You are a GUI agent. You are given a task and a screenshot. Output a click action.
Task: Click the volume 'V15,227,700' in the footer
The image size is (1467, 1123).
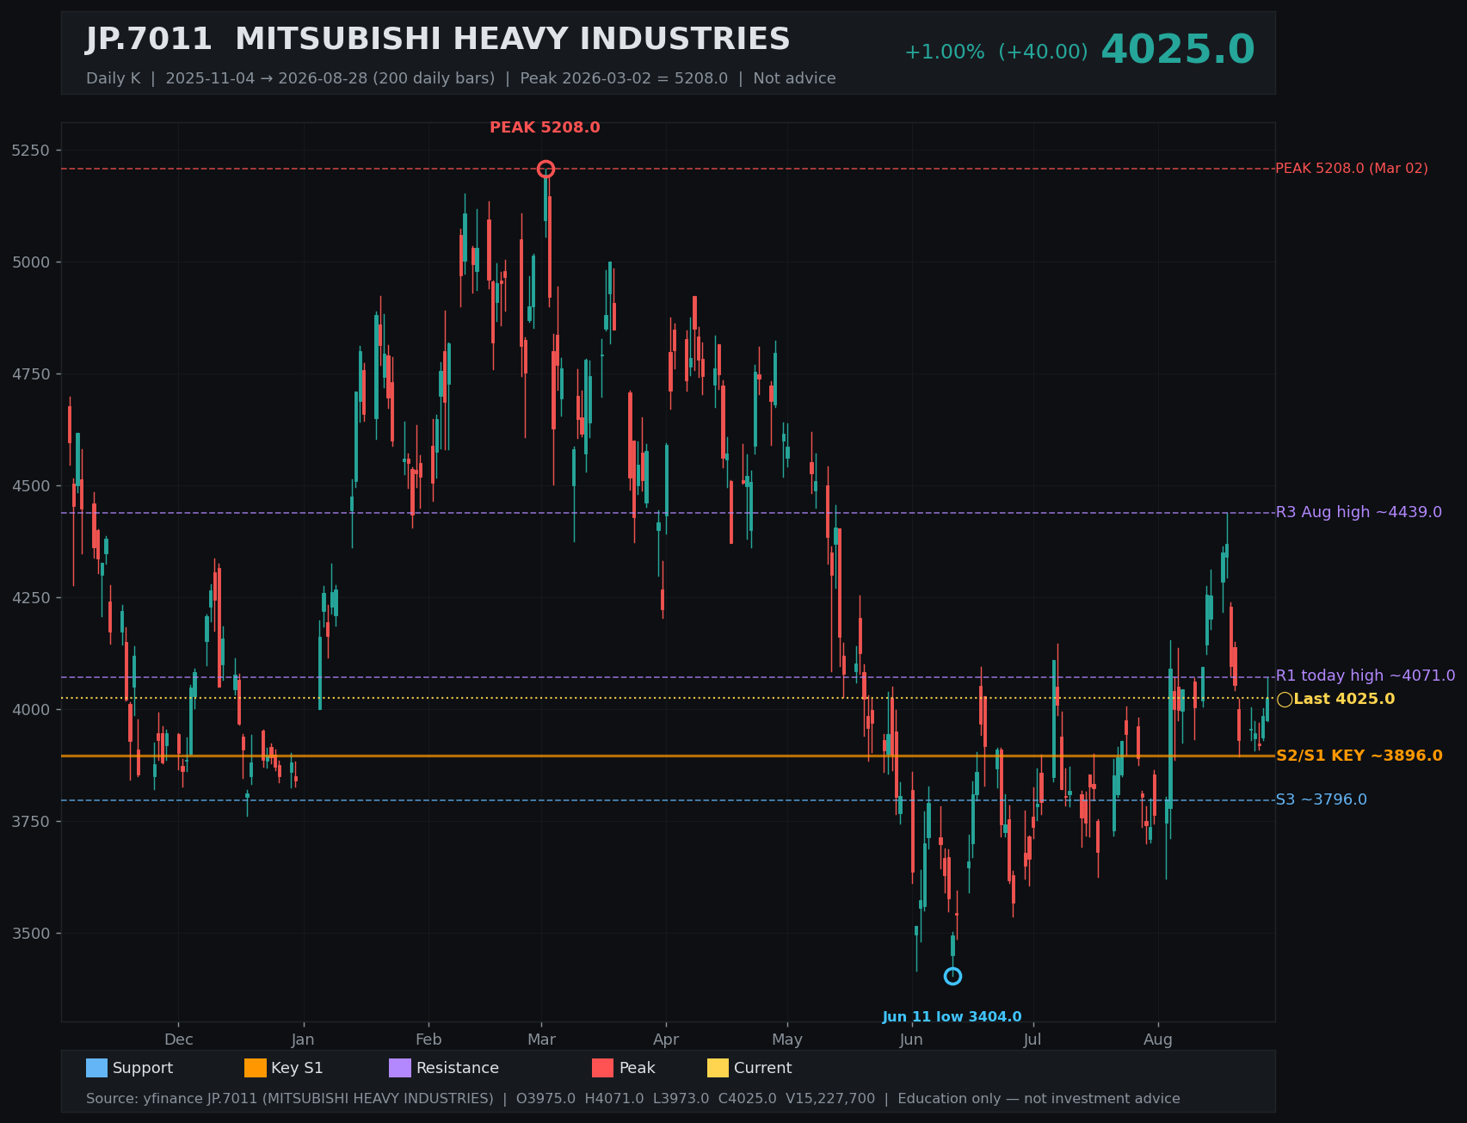[830, 1099]
